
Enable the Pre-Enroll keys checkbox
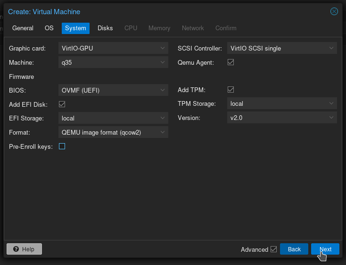coord(62,146)
